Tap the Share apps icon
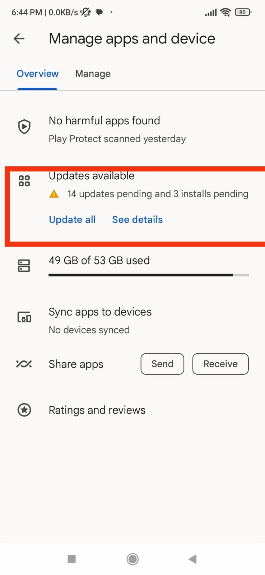 point(24,364)
